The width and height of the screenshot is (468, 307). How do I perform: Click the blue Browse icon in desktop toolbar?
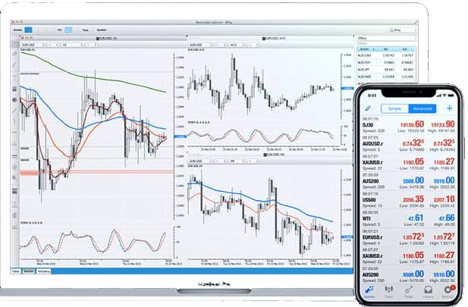[x=28, y=29]
